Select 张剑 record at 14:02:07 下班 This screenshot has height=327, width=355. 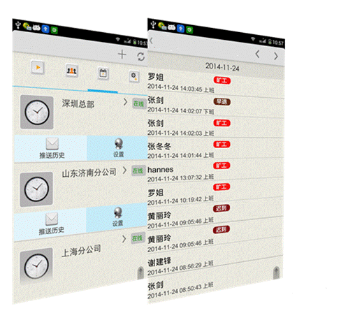[215, 105]
